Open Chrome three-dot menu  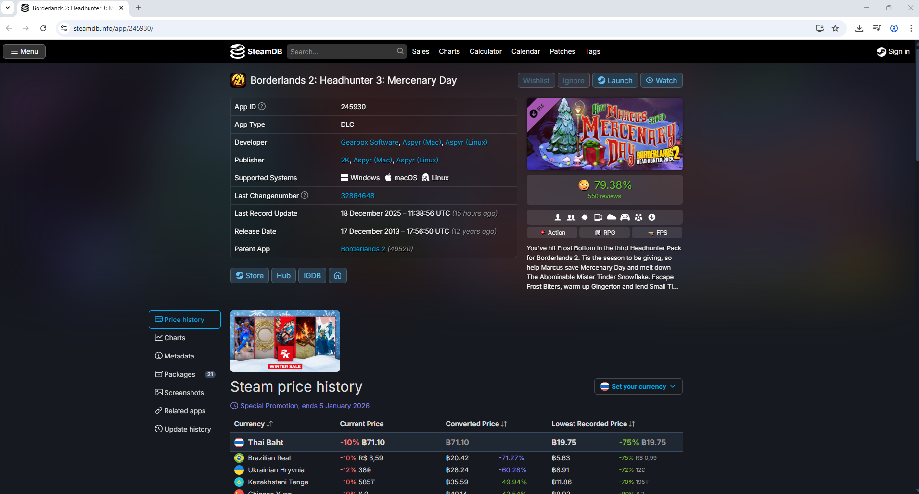point(911,28)
